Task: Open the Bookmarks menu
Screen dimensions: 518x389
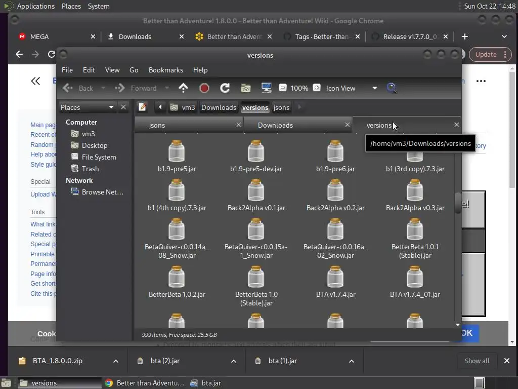Action: click(165, 70)
